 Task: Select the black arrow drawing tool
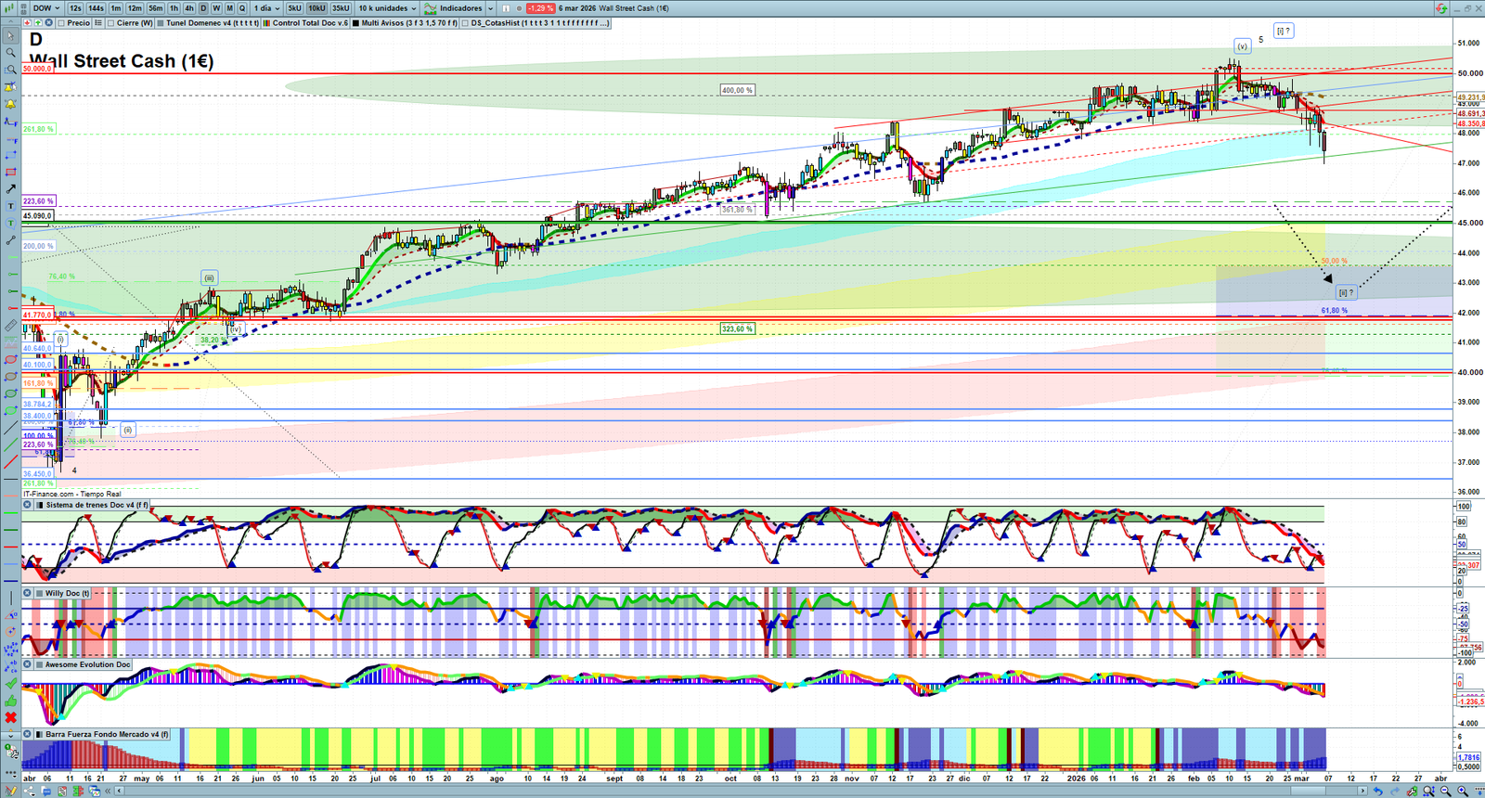click(10, 189)
